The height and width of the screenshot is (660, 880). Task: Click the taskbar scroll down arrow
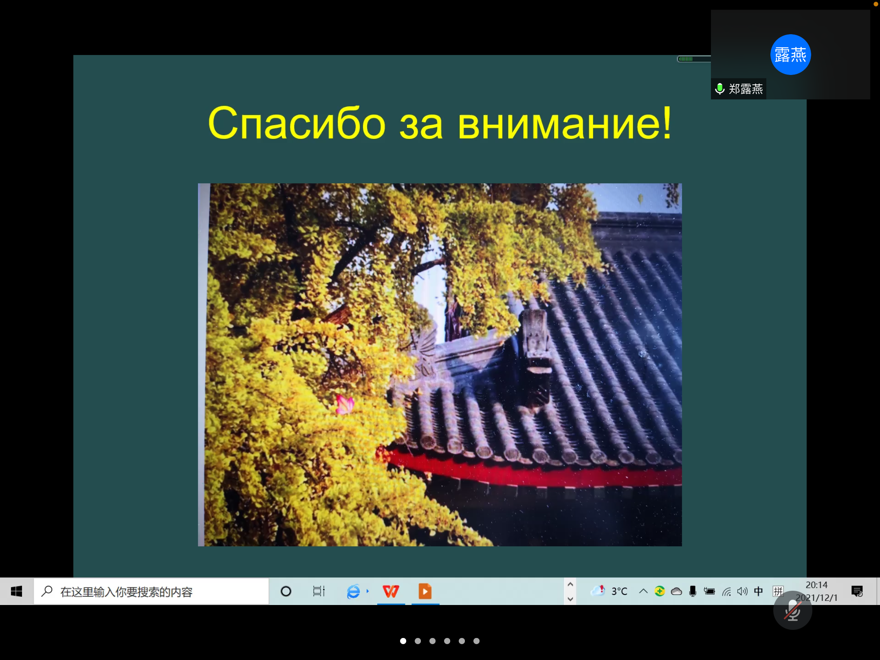click(570, 599)
